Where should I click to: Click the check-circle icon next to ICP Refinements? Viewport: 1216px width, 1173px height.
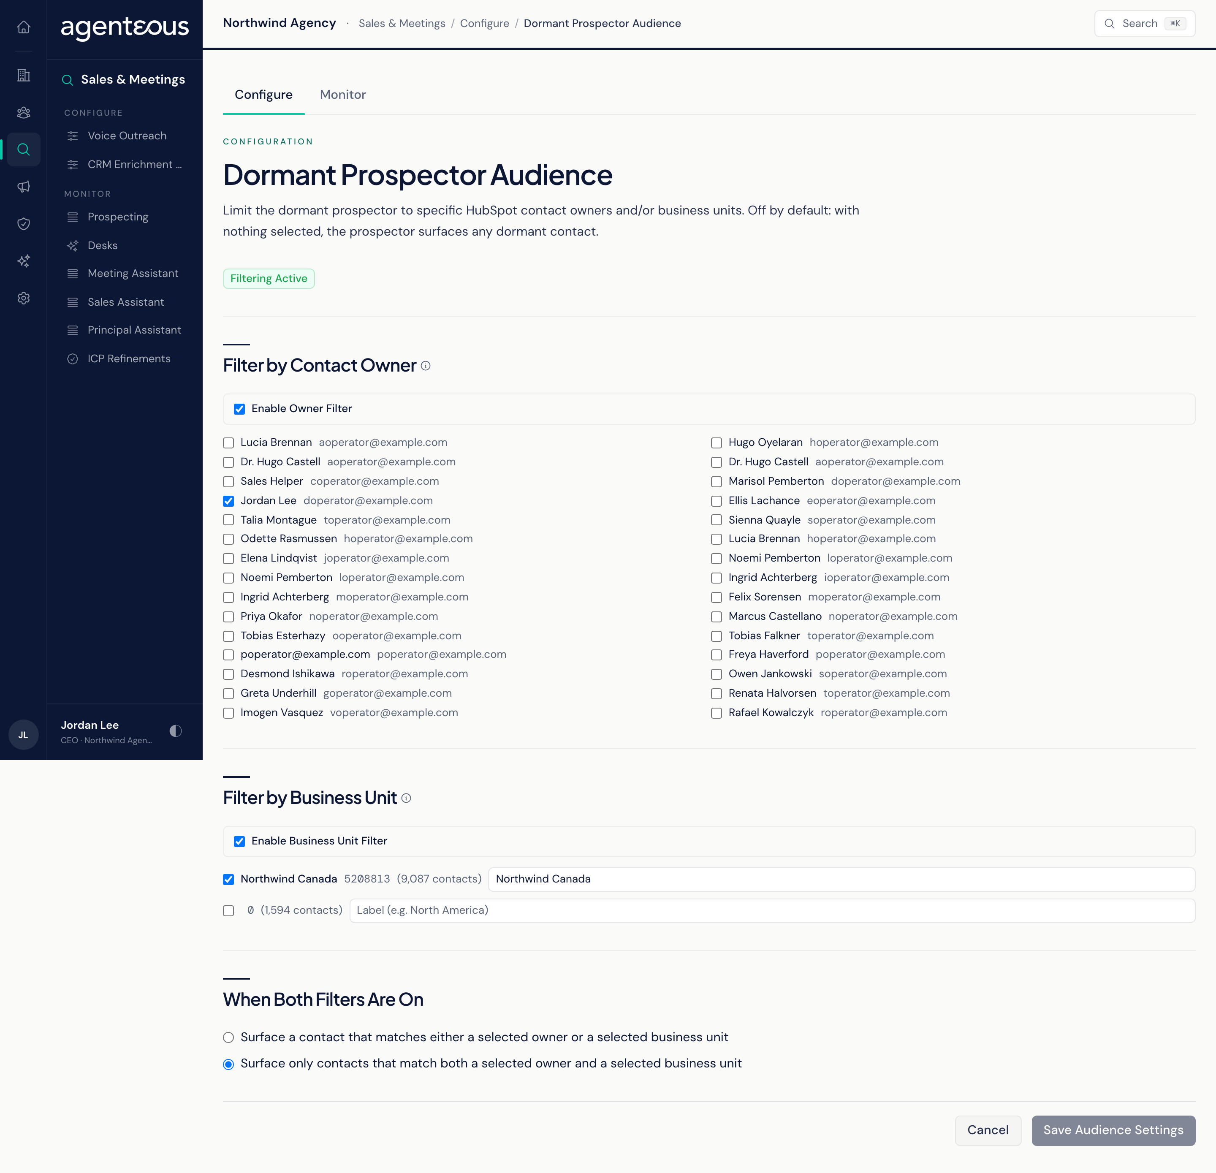[73, 359]
